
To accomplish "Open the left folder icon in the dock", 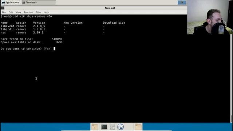I will (x=95, y=127).
